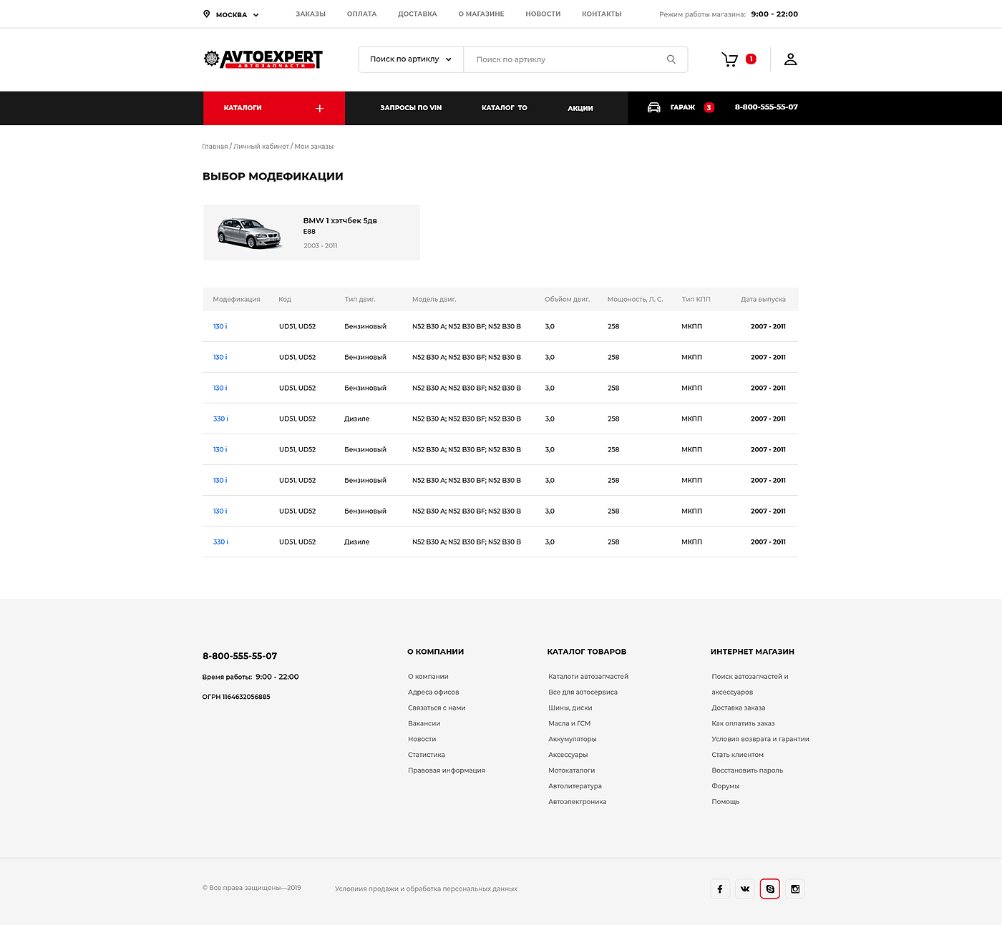
Task: Open footer link Вакансии
Action: [x=424, y=724]
